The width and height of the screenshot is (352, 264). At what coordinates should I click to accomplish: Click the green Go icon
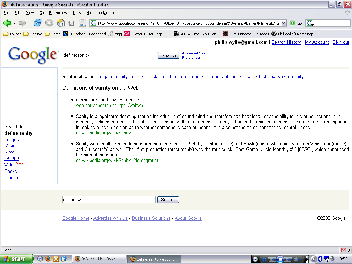point(293,23)
